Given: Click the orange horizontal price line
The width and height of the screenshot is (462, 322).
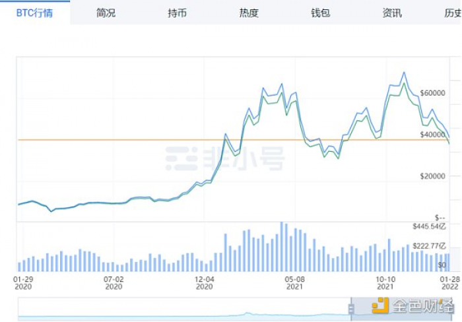Looking at the screenshot, I should pos(234,140).
